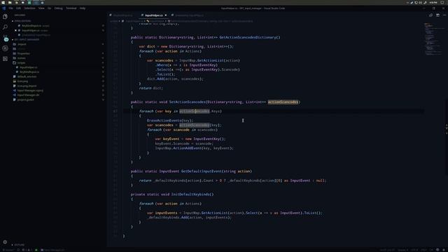Click the feedback smiley in status bar
The width and height of the screenshot is (448, 252).
point(437,250)
